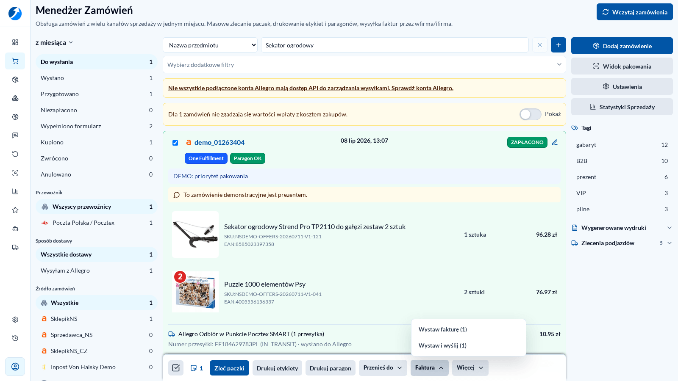Open the Nazwa przedmiotu field selector

210,45
